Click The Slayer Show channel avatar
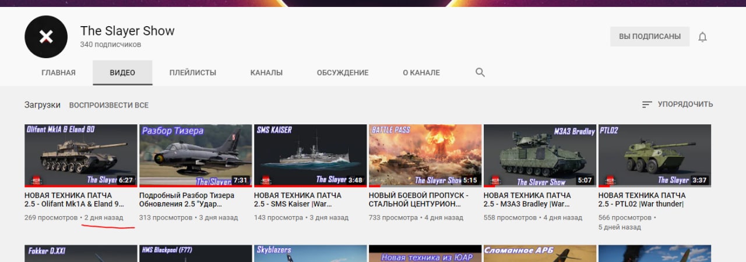 46,37
